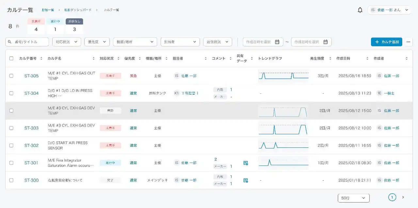Click the カルテ追加 button
Image resolution: width=418 pixels, height=208 pixels.
click(386, 42)
